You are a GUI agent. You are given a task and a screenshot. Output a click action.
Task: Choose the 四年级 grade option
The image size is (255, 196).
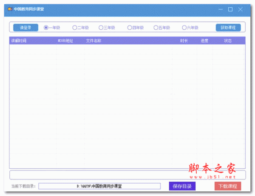[136, 28]
